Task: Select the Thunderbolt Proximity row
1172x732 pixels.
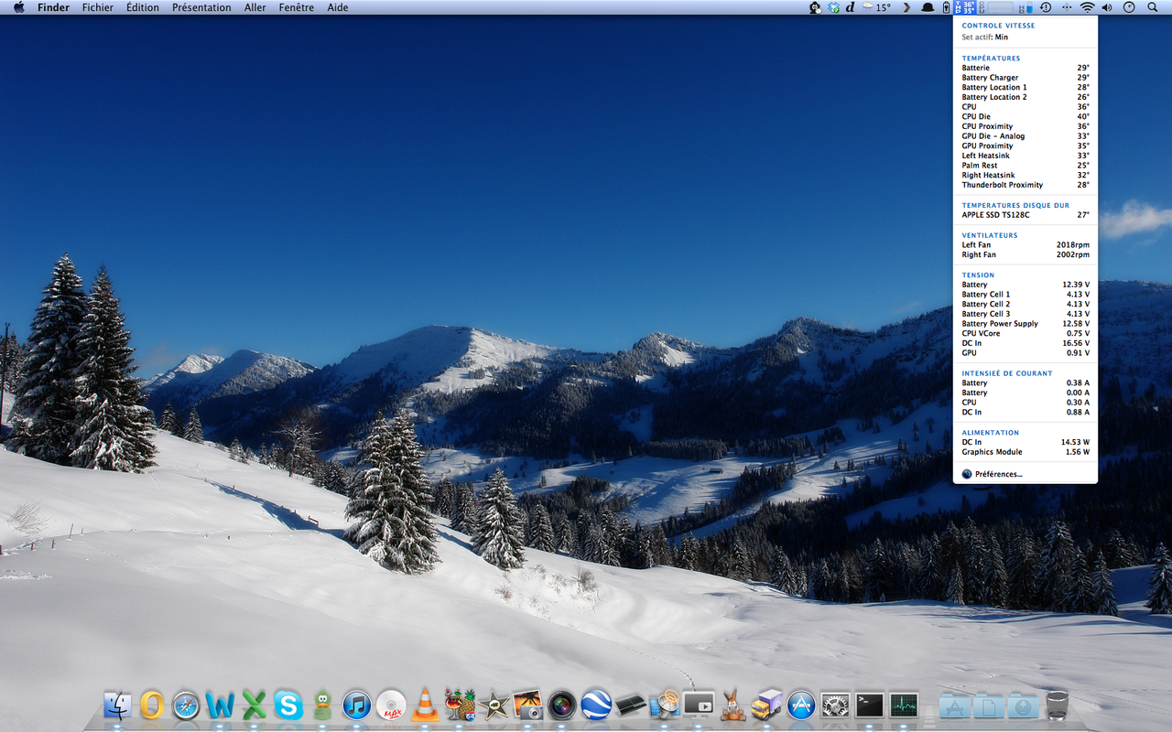Action: [1025, 185]
